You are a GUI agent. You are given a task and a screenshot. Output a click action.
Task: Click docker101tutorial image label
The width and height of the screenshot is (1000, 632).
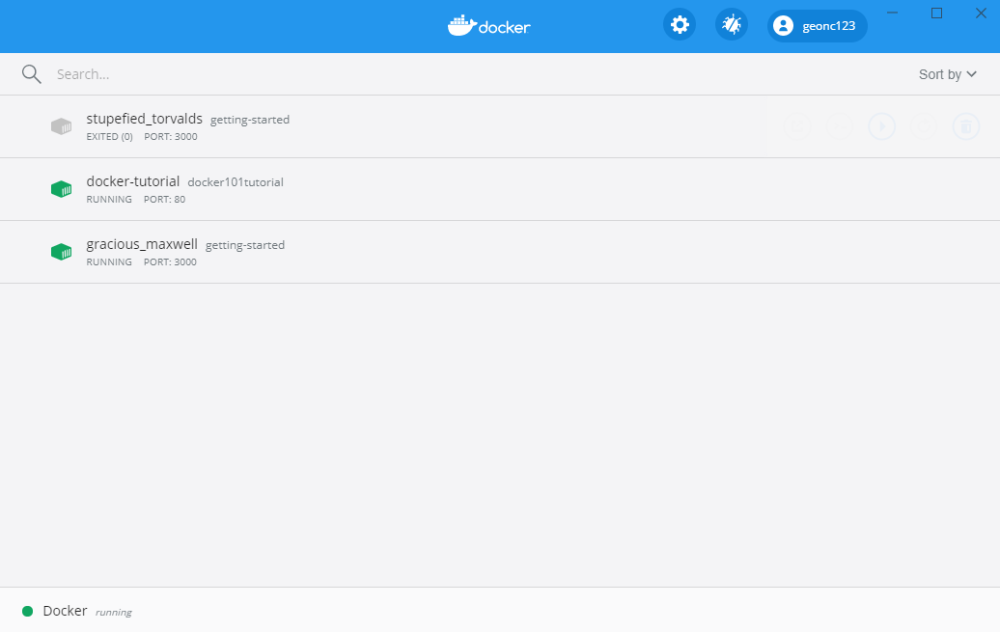click(236, 182)
